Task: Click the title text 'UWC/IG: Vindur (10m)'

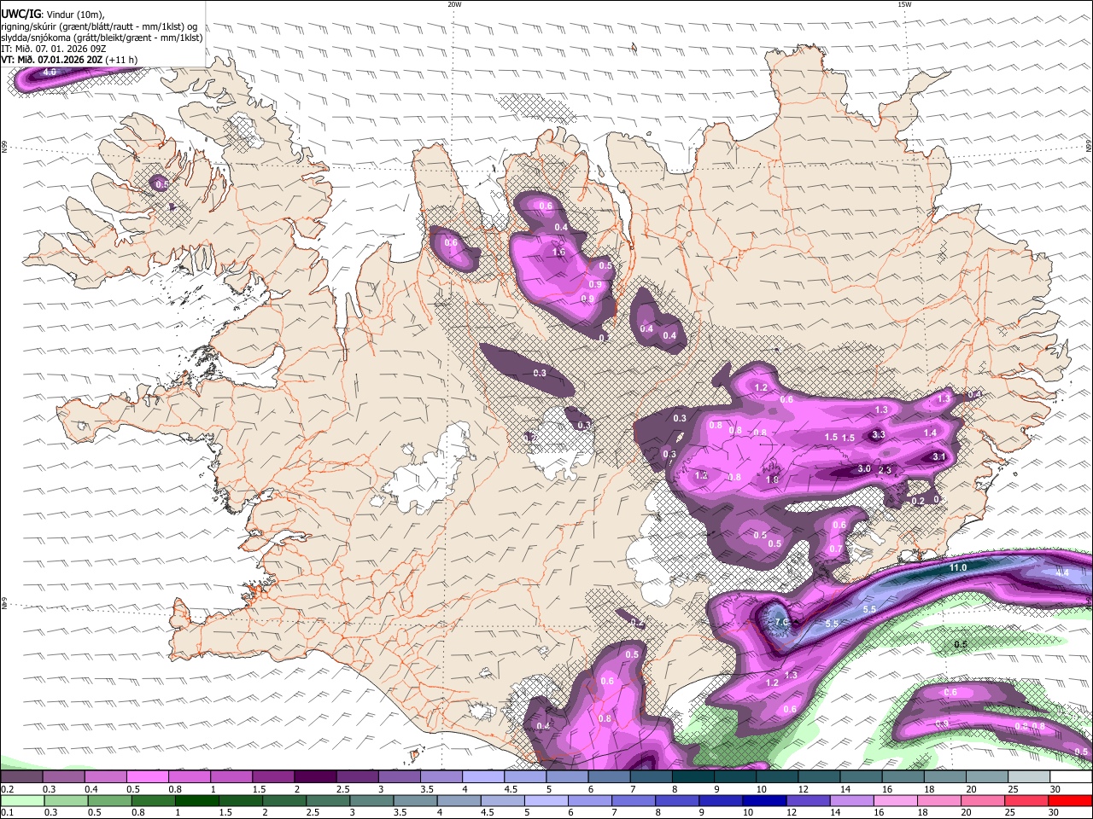Action: click(x=53, y=15)
